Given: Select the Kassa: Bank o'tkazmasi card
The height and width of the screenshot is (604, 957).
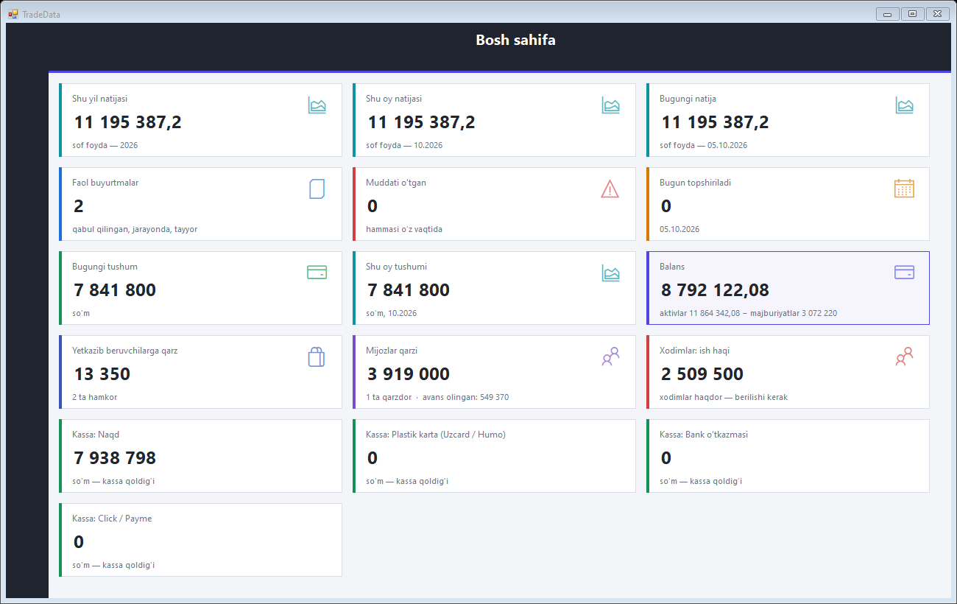Looking at the screenshot, I should (x=788, y=456).
